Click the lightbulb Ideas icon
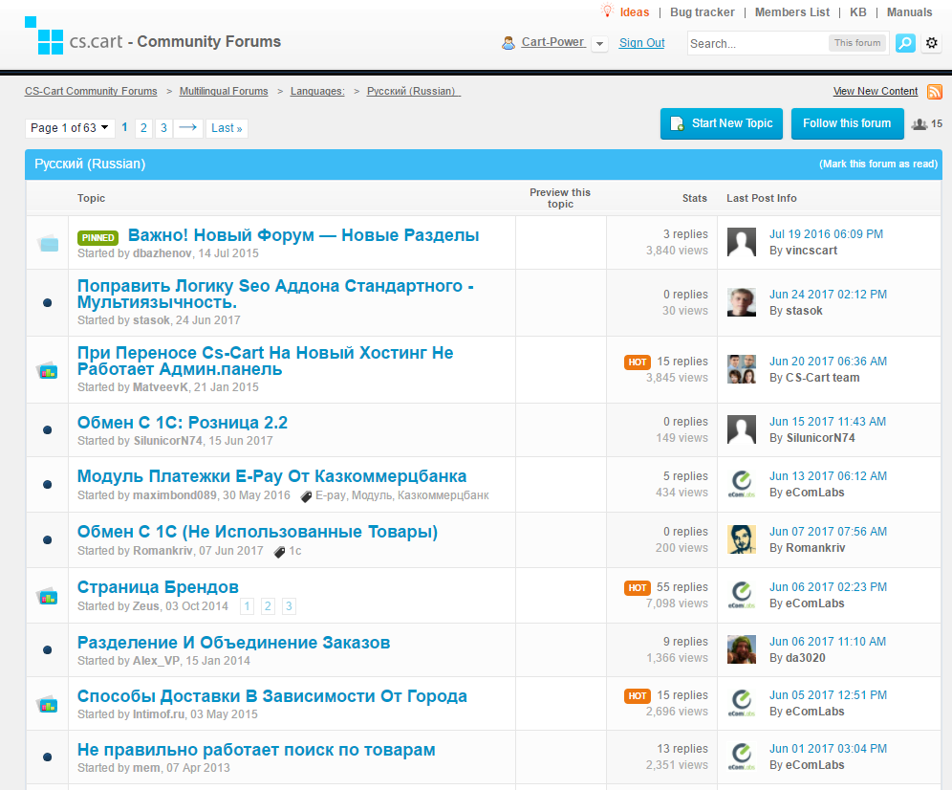The width and height of the screenshot is (952, 790). click(607, 11)
